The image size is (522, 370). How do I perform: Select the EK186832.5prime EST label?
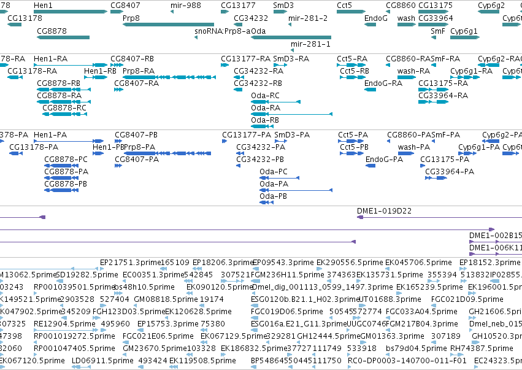[254, 349]
